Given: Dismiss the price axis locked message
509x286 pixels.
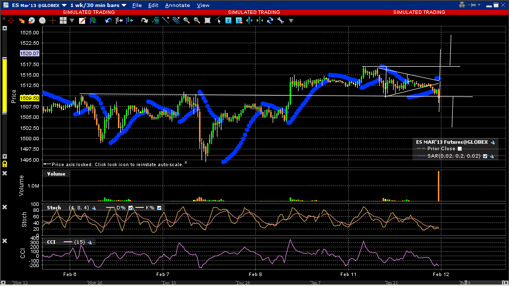Looking at the screenshot, I should coord(186,162).
